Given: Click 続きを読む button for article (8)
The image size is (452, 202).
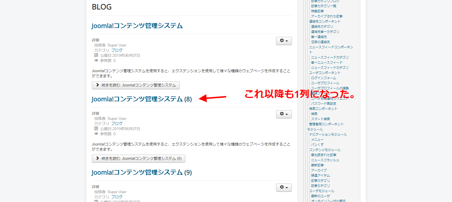Looking at the screenshot, I should click(x=138, y=159).
